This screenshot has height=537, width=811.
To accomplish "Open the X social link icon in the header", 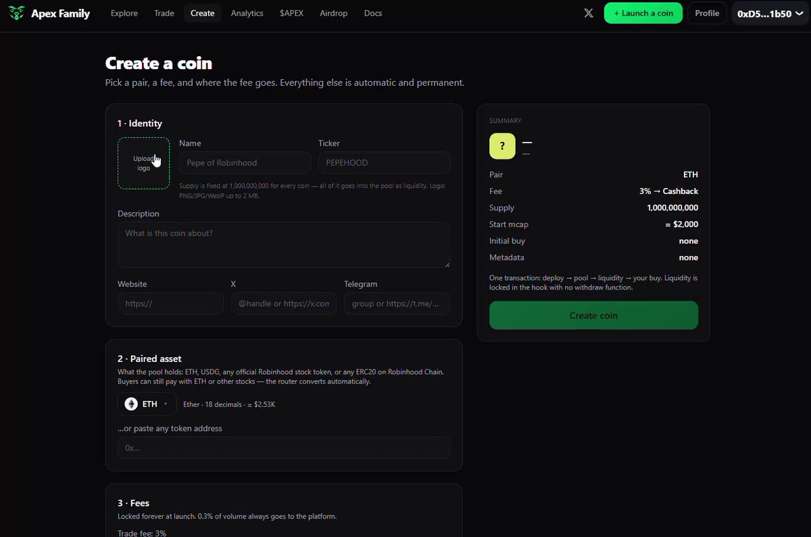I will pos(589,13).
